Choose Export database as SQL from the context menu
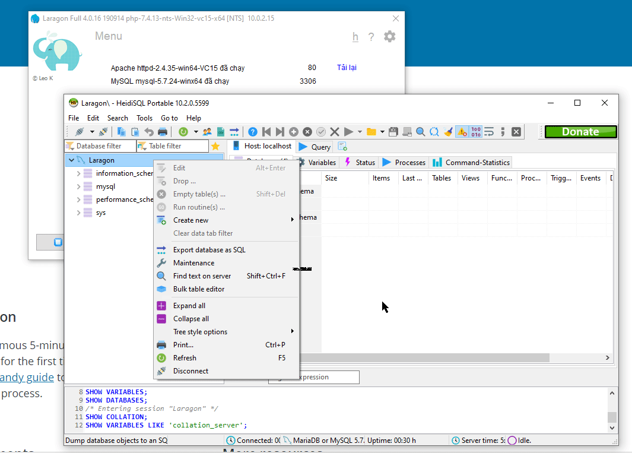The image size is (632, 453). pyautogui.click(x=226, y=250)
